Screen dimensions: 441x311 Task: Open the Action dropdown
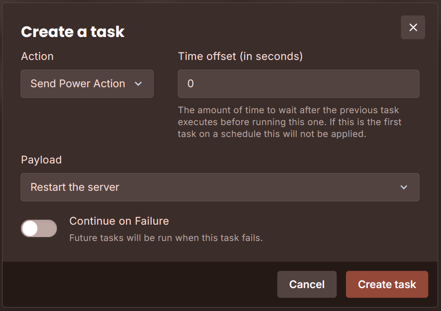tap(87, 84)
